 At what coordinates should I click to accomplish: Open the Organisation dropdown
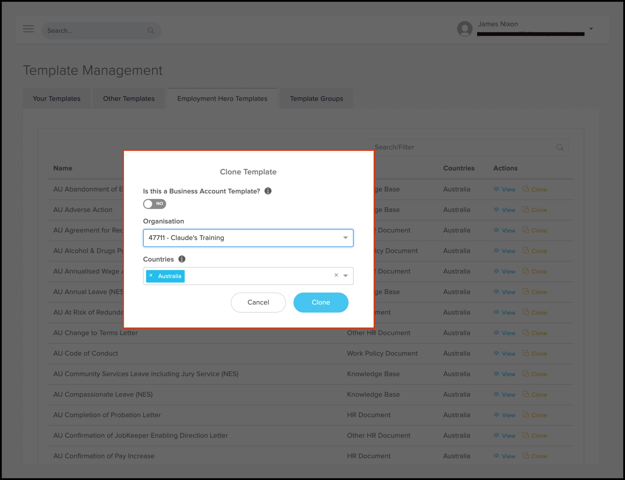point(248,238)
